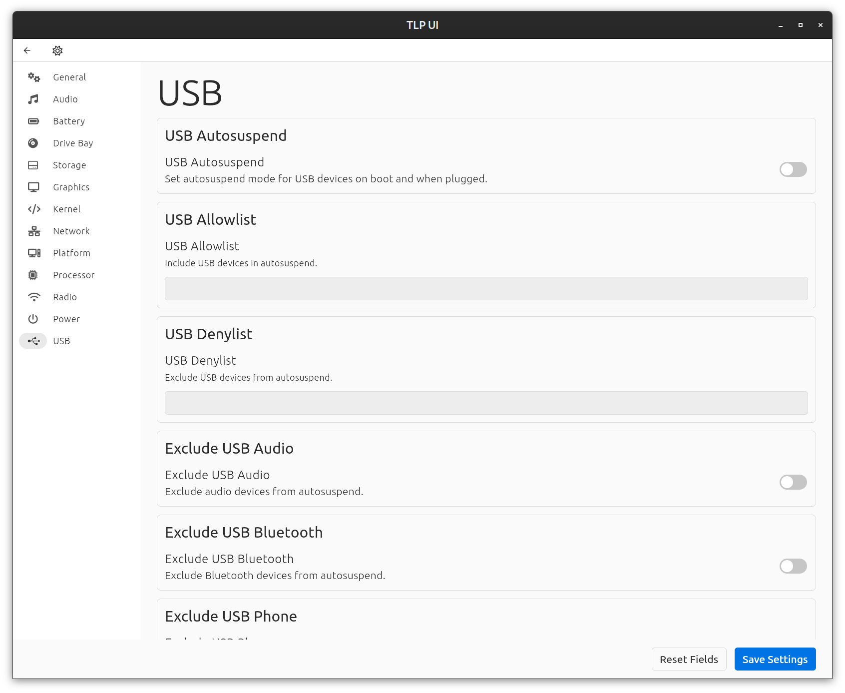Screen dimensions: 845x693
Task: Click "Include USB devices in autosuspend." description
Action: [241, 263]
